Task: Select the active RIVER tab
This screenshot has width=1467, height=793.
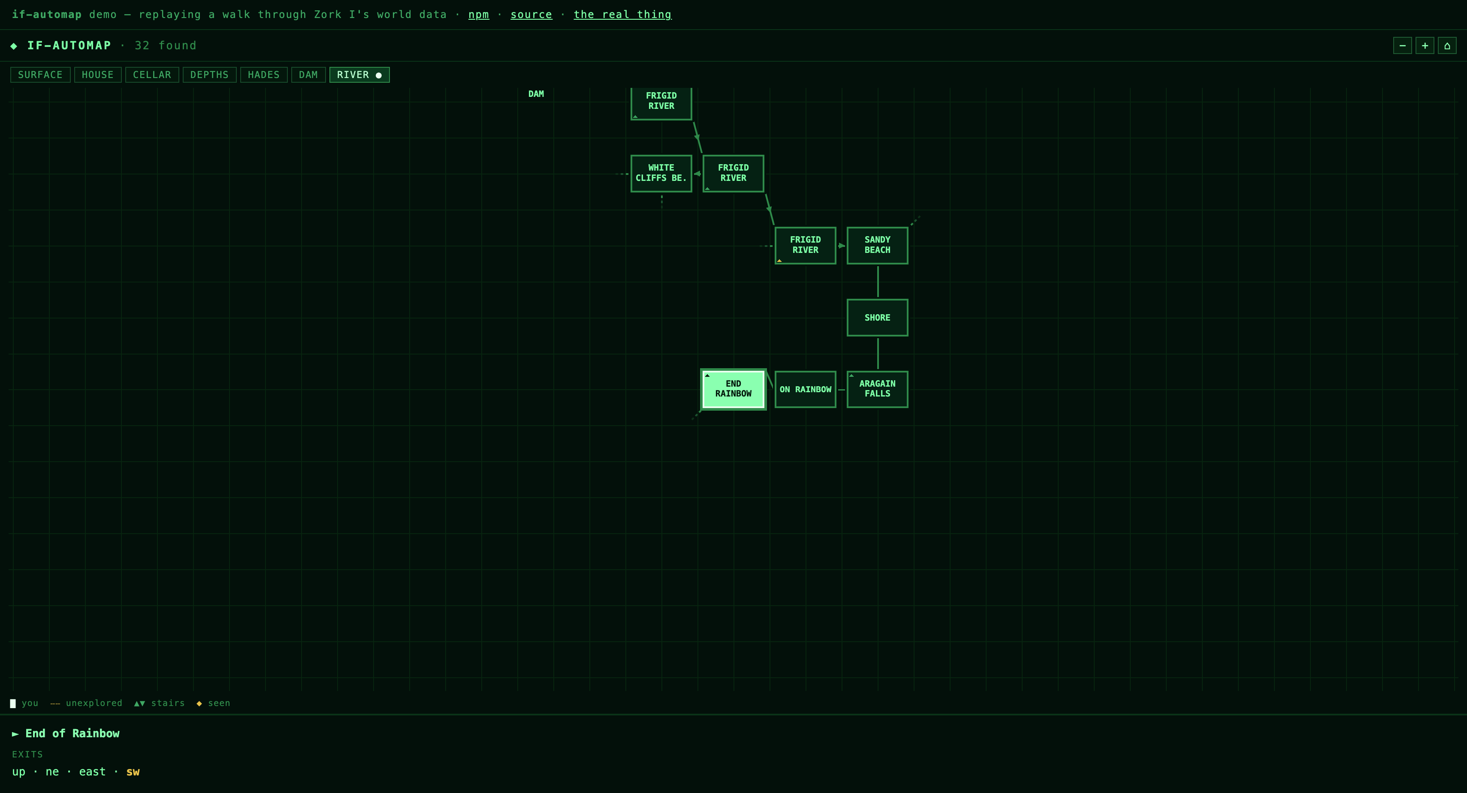Action: tap(359, 75)
